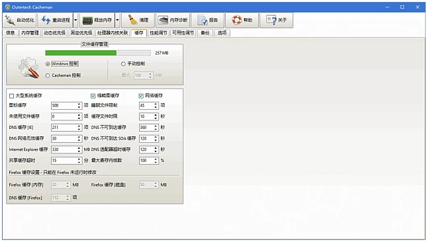Screen dimensions: 427x242
Task: Increase 缓存文件时限 using its up arrow
Action: click(x=156, y=115)
